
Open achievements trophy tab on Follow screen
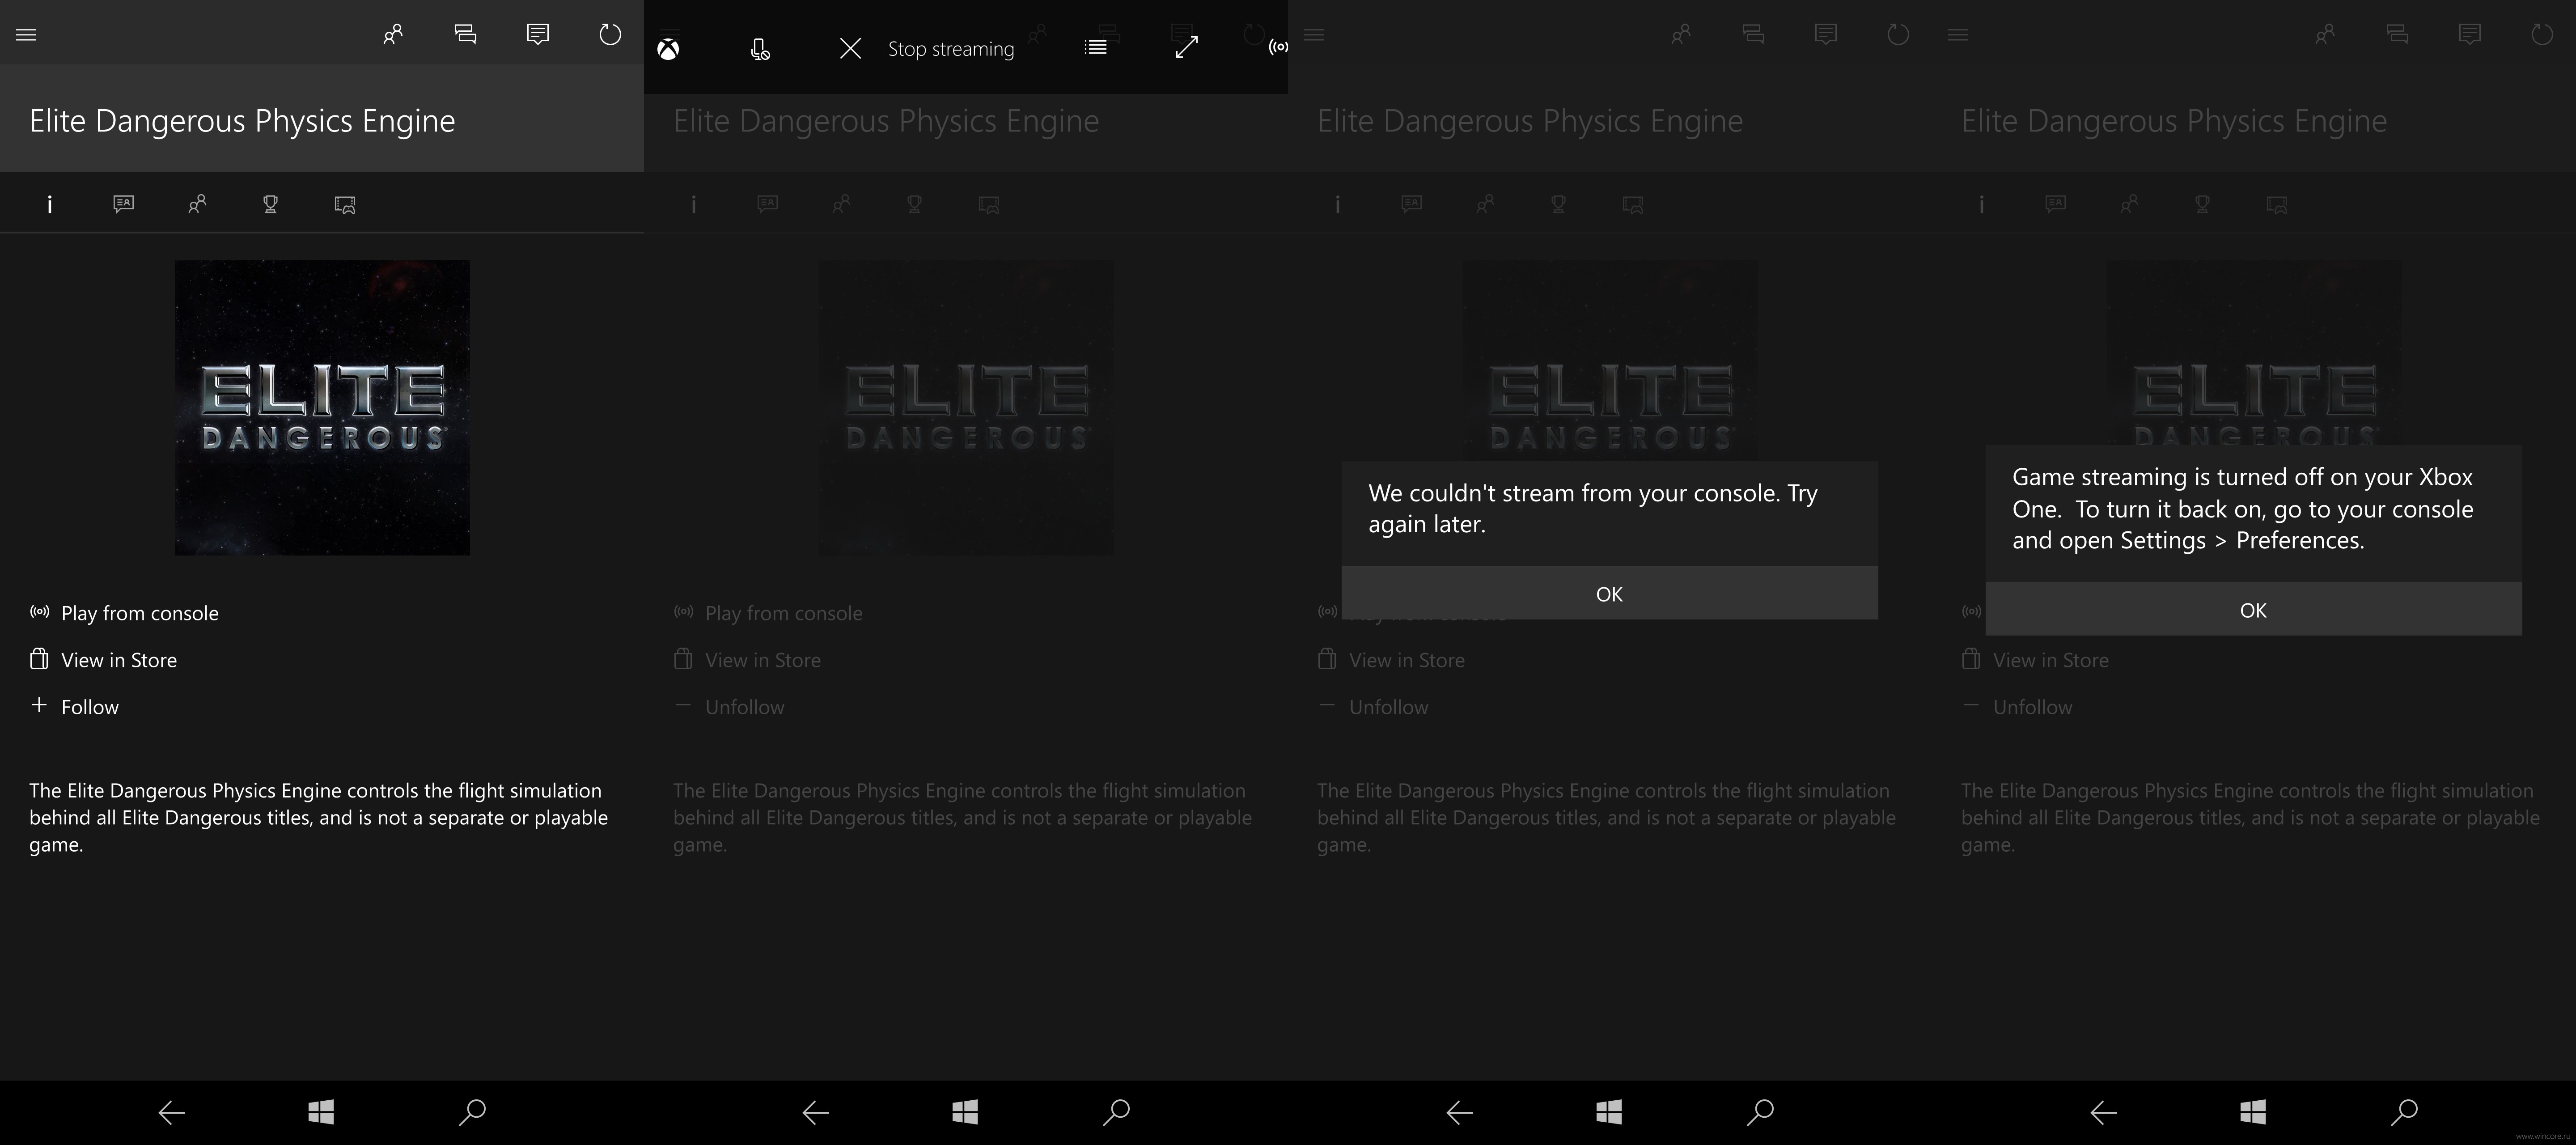[270, 204]
